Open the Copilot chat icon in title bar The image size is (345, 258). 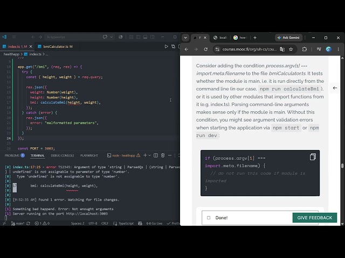coord(105,37)
